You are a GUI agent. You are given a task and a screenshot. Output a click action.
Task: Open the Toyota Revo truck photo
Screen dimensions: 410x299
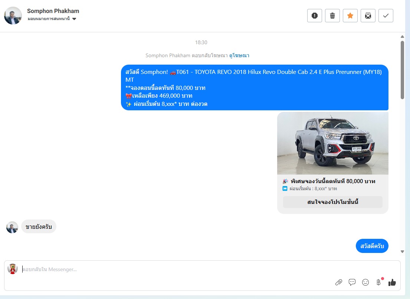[332, 143]
